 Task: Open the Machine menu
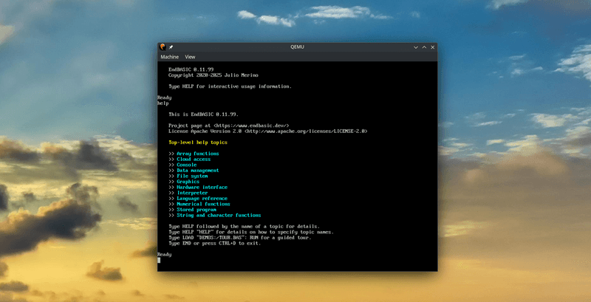coord(170,57)
